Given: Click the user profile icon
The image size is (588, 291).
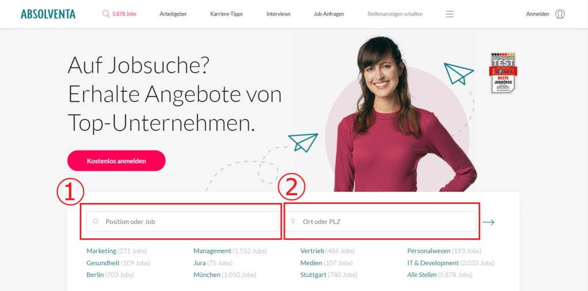Looking at the screenshot, I should coord(560,14).
